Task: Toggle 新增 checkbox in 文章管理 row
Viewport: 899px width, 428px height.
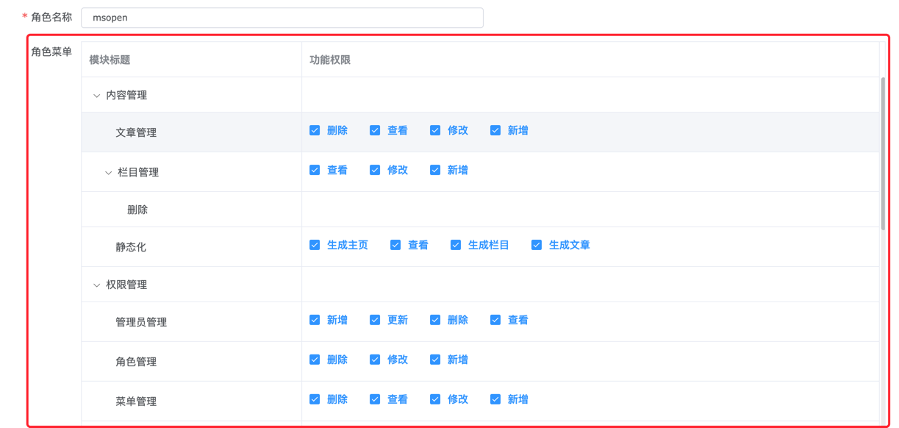Action: [495, 130]
